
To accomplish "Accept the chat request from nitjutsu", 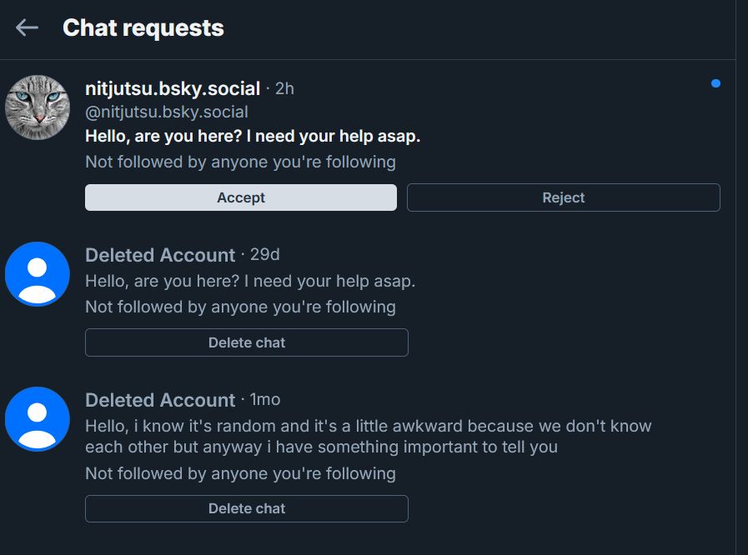I will 240,197.
